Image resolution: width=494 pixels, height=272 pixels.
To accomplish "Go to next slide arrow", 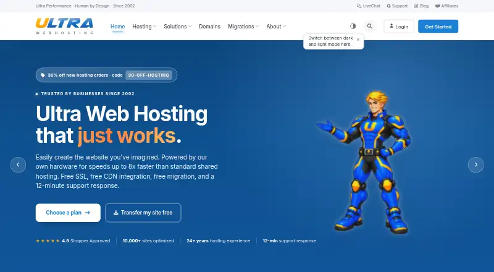I will point(475,164).
